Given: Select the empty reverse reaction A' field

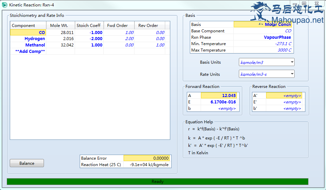Looking at the screenshot, I should 285,96.
